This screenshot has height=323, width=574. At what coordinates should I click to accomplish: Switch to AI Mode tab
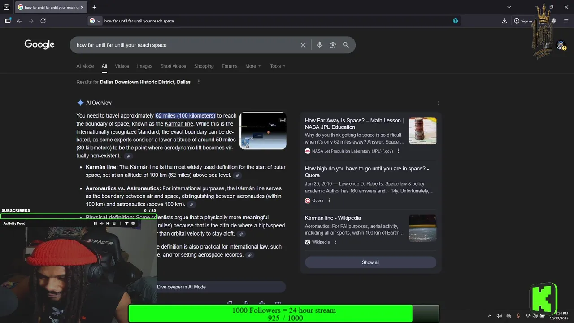[x=85, y=66]
